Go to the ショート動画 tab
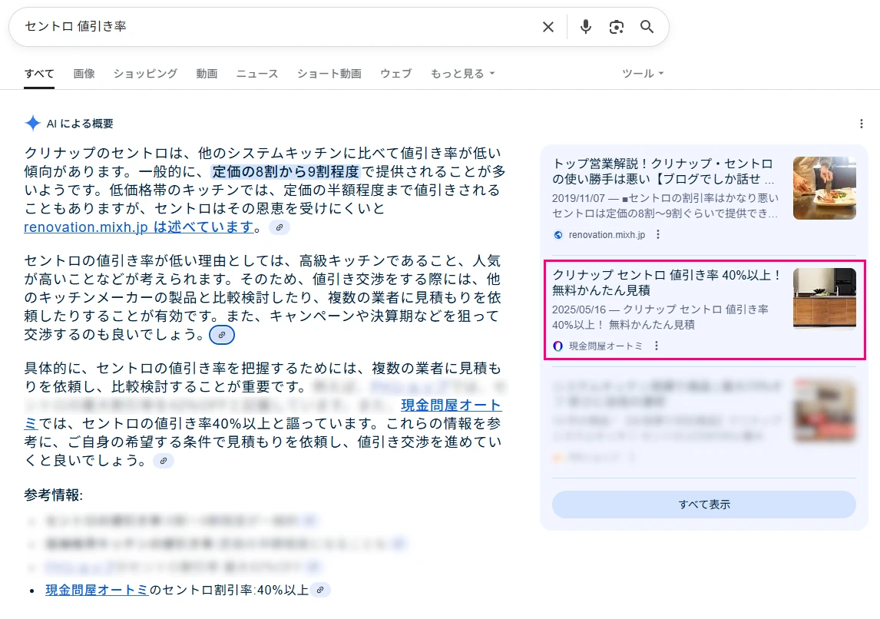The height and width of the screenshot is (619, 880). coord(329,74)
